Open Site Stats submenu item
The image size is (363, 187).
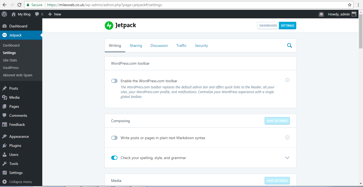pyautogui.click(x=10, y=60)
